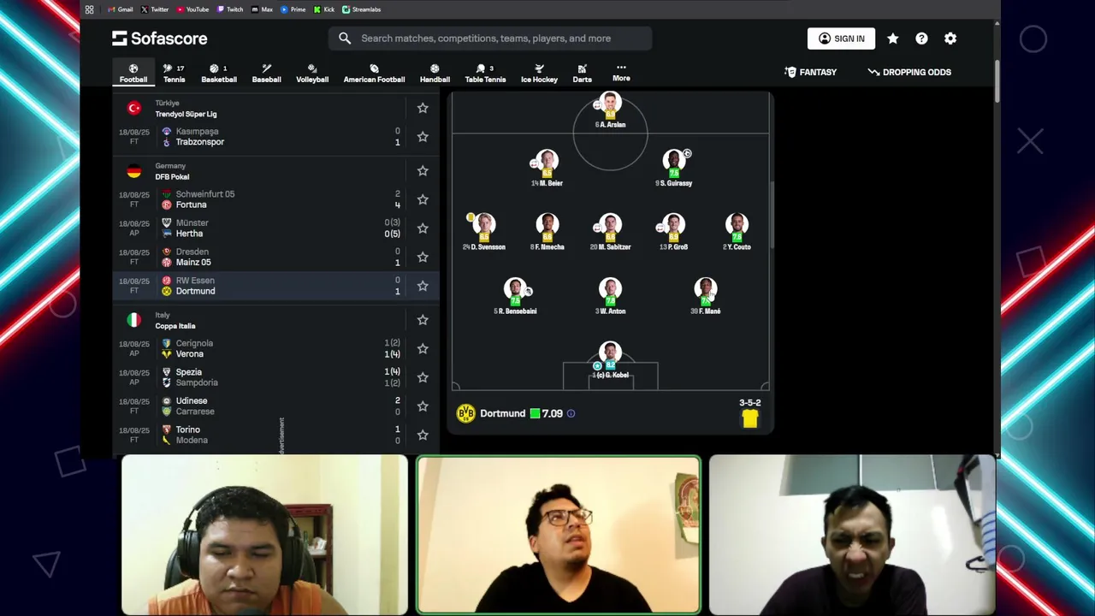
Task: Open player P. Groß in lineup
Action: pyautogui.click(x=674, y=233)
